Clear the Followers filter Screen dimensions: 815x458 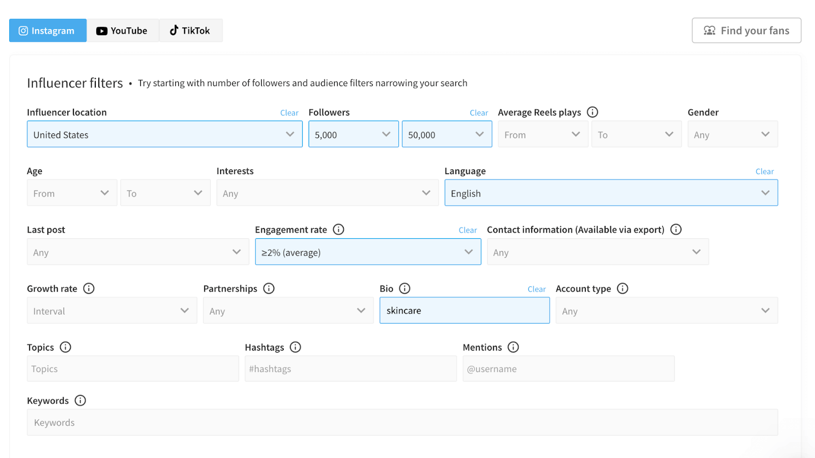[478, 113]
